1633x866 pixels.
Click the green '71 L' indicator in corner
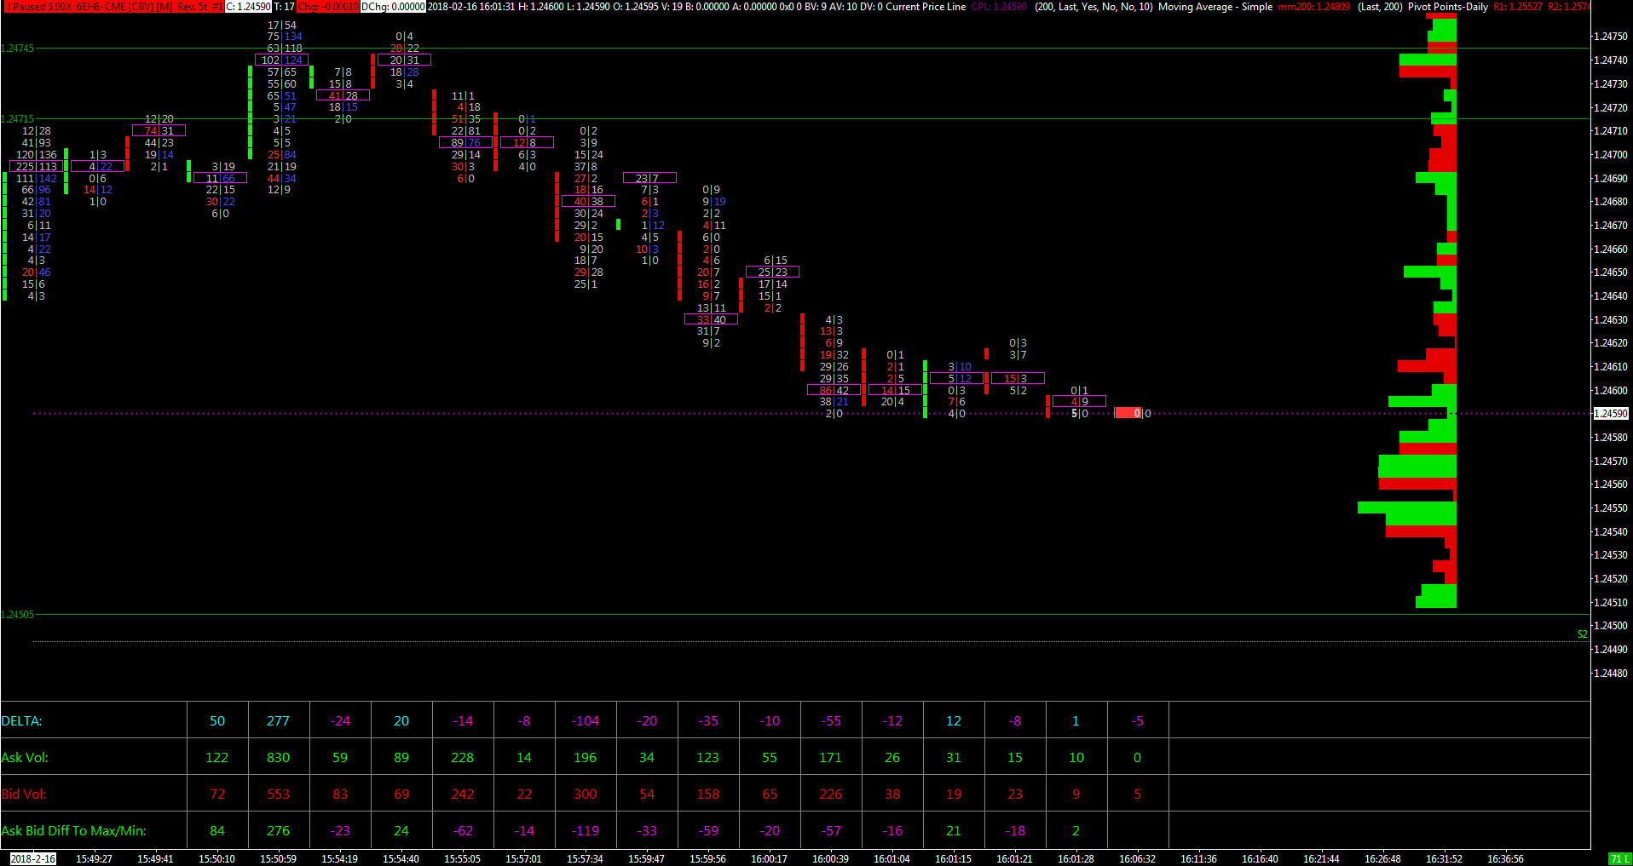tap(1619, 859)
